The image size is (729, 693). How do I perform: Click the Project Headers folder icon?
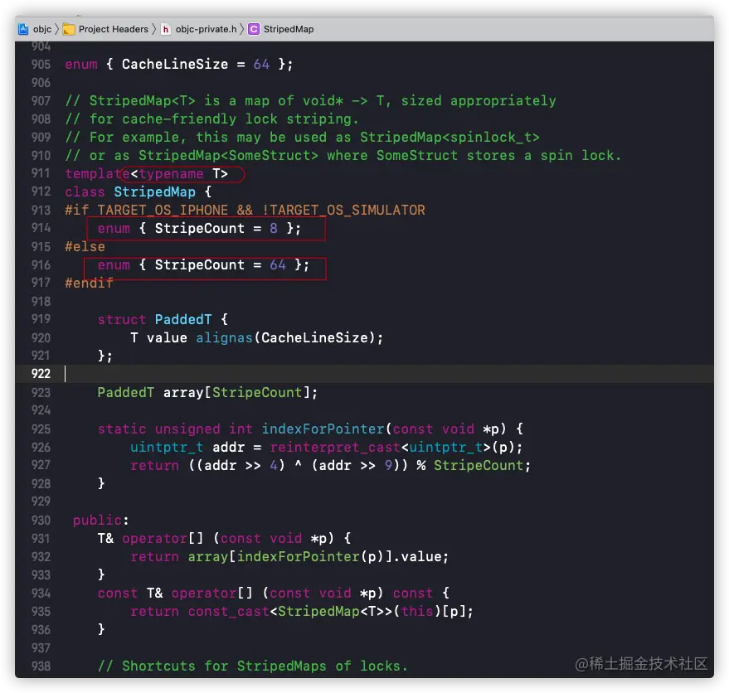click(x=69, y=29)
